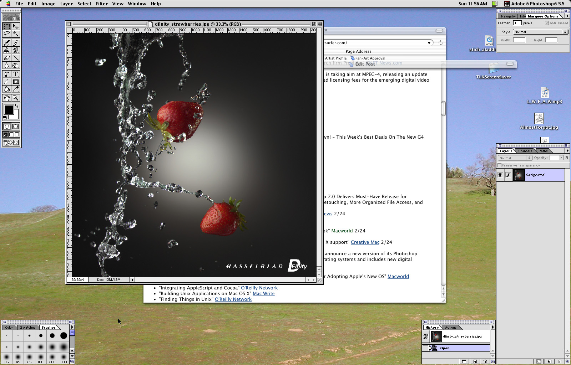Select the Zoom tool

point(15,98)
